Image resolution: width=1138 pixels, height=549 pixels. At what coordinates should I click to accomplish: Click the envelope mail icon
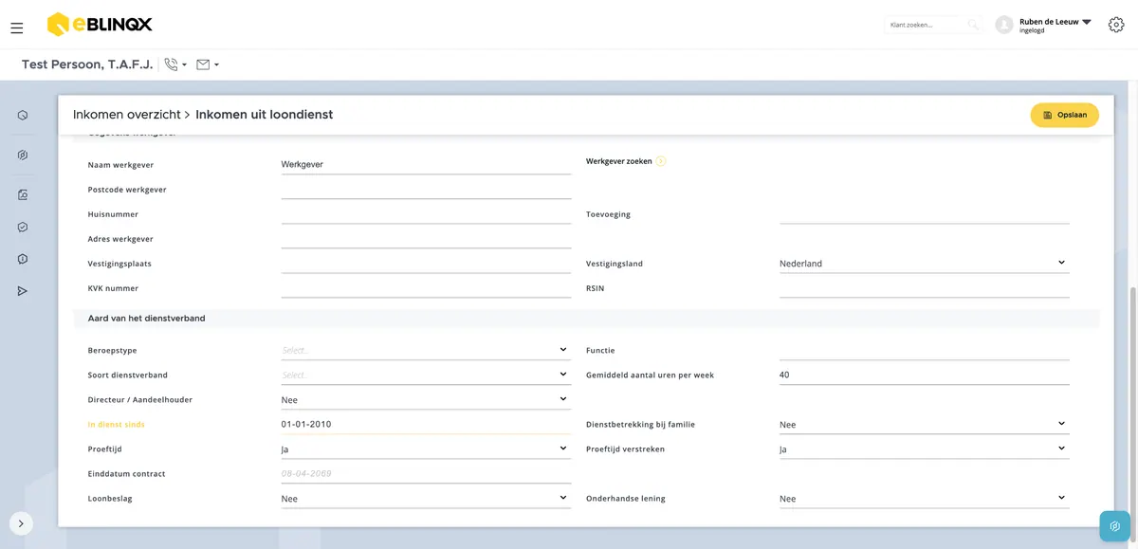(203, 64)
